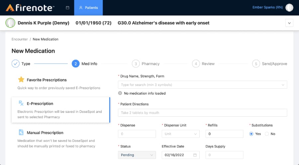The image size is (299, 165).
Task: Choose the Manual Prescription option
Action: 61,139
